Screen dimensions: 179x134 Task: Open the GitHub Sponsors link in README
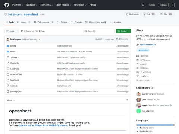point(43,125)
